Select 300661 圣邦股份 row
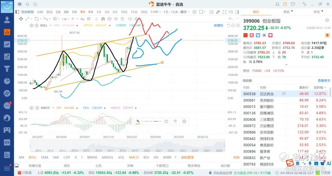This screenshot has height=176, width=332. click(x=285, y=100)
